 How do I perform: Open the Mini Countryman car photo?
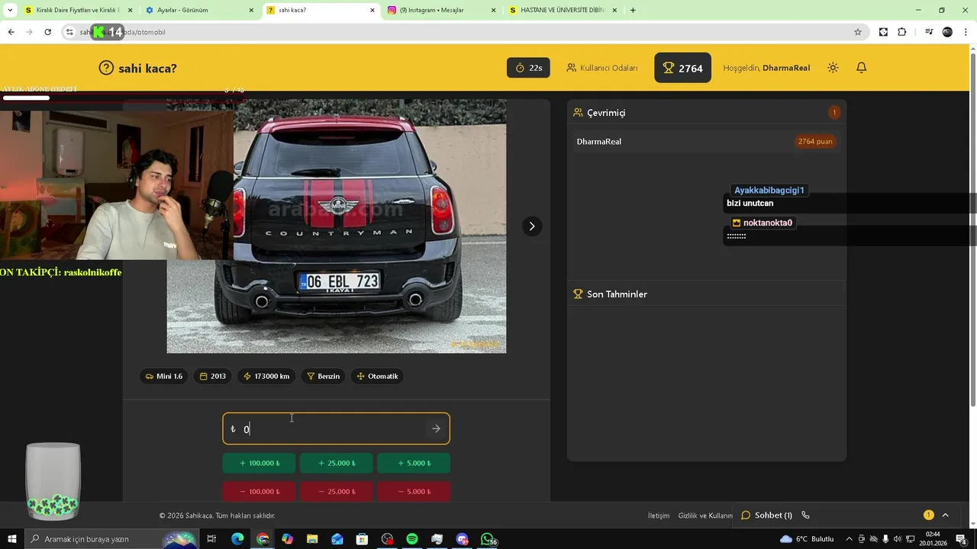336,226
